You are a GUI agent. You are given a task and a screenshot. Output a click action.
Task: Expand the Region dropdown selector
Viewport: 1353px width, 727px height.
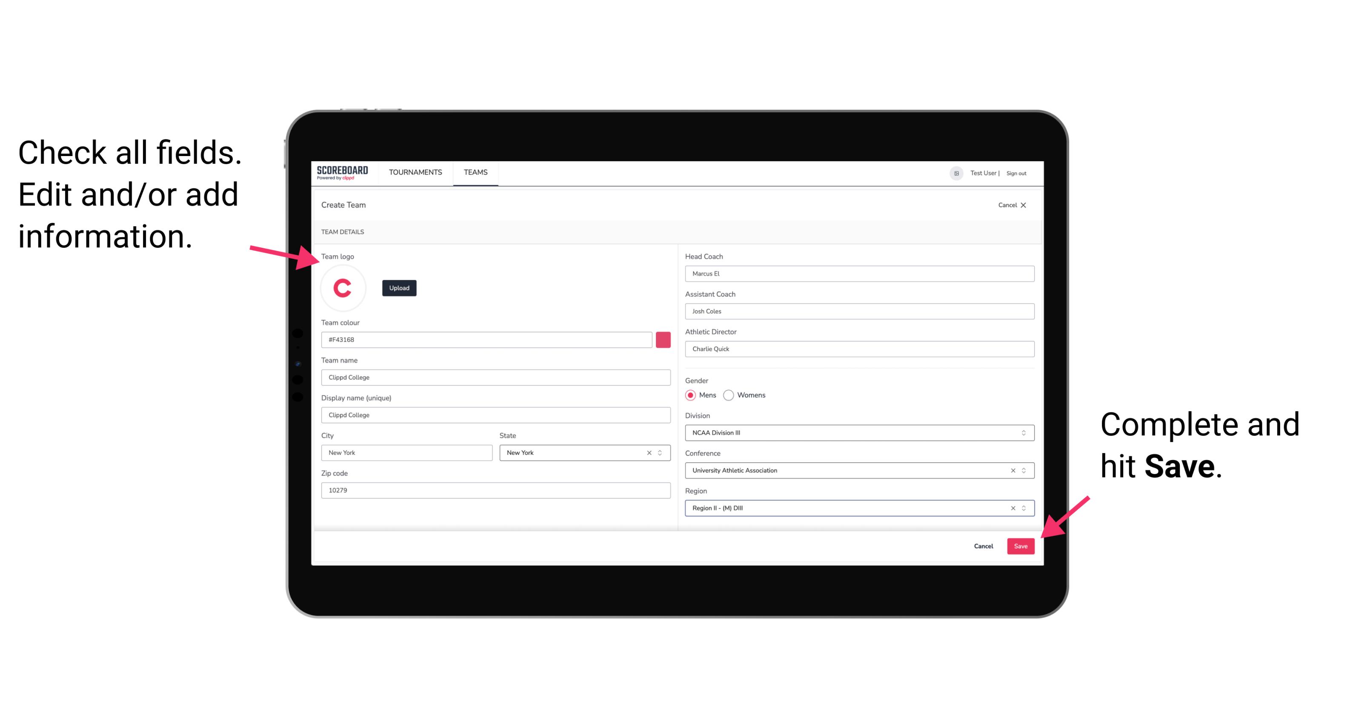click(x=1024, y=508)
